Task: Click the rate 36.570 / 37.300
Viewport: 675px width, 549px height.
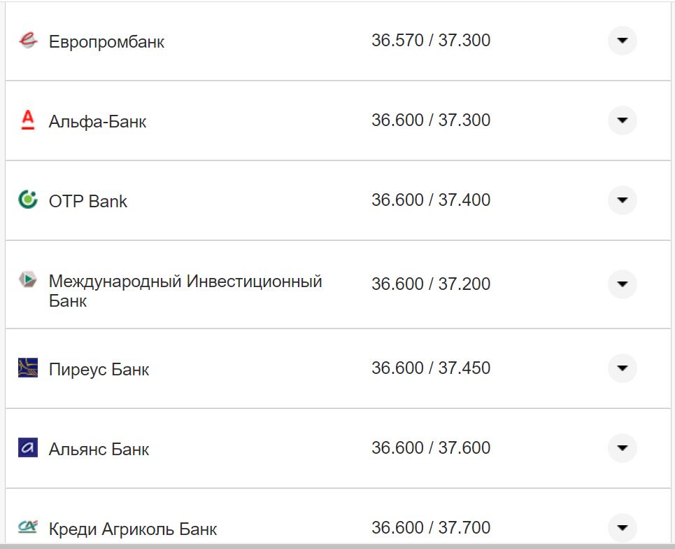Action: 432,40
